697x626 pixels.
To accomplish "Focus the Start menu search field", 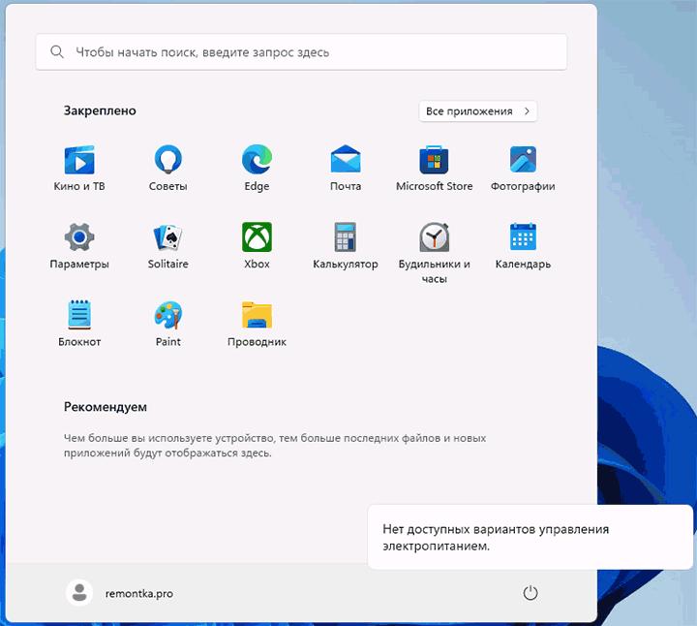I will click(x=301, y=51).
